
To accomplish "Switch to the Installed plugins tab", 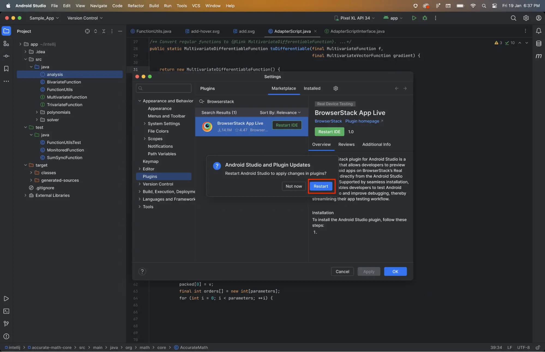I will [312, 88].
